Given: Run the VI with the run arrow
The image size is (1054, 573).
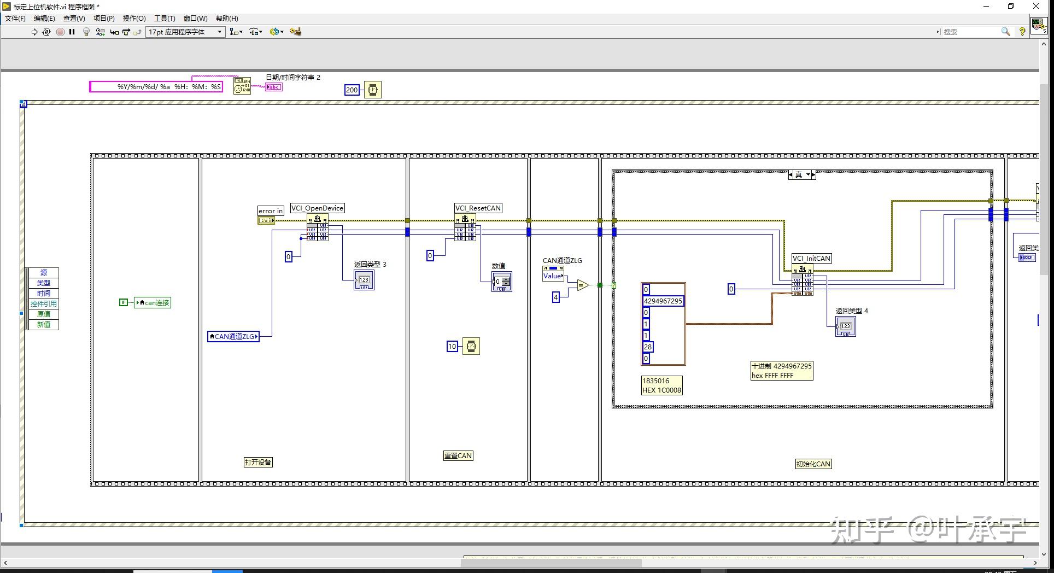Looking at the screenshot, I should (34, 32).
